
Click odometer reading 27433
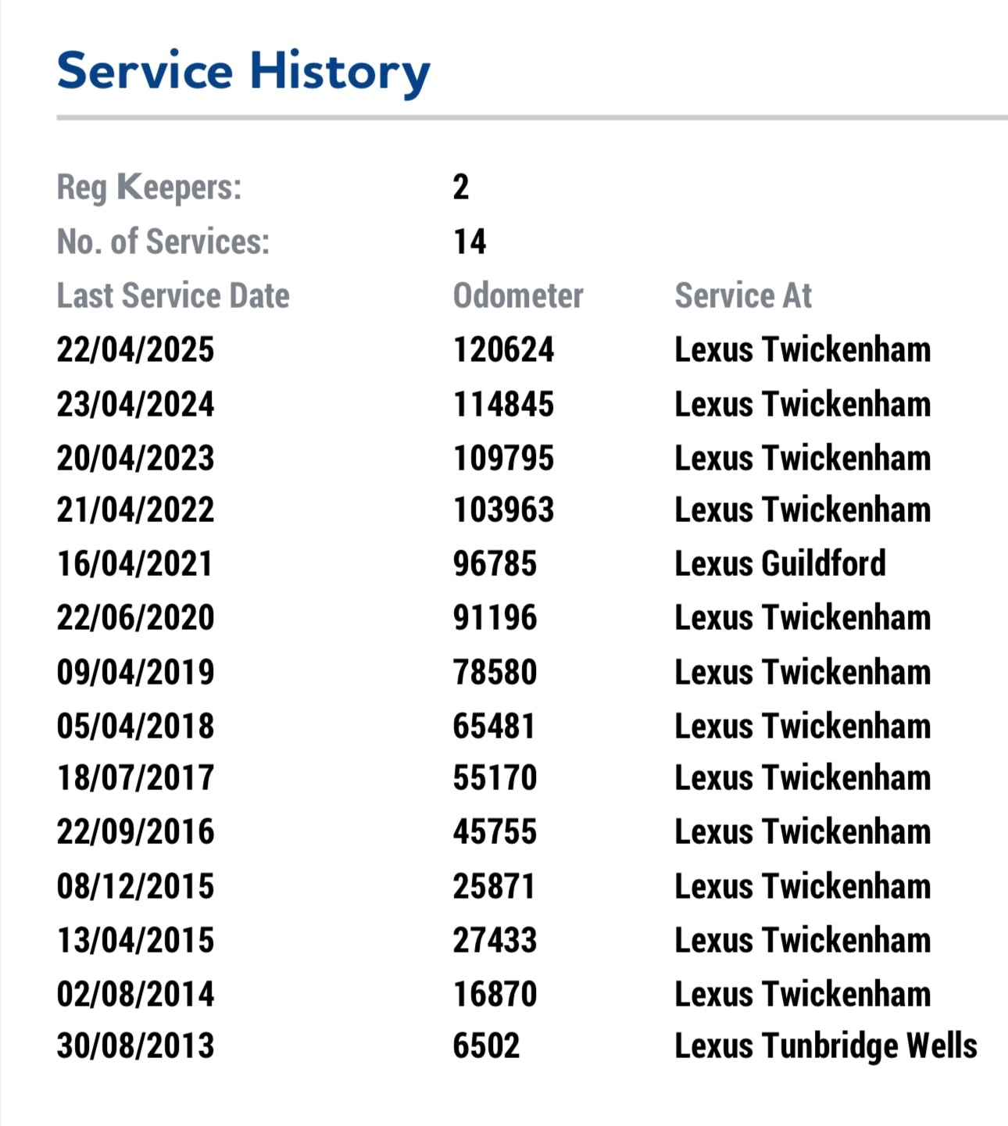coord(495,940)
